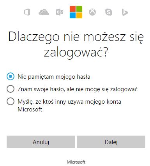Click the Office icon in the header
This screenshot has height=166, width=150.
click(27, 12)
